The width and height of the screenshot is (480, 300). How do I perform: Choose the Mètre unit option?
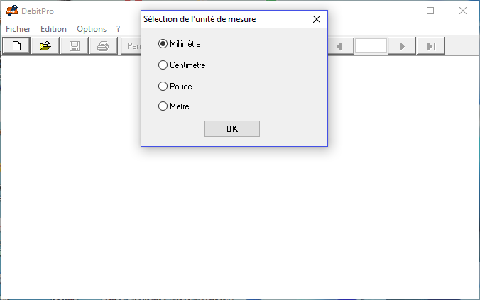163,106
